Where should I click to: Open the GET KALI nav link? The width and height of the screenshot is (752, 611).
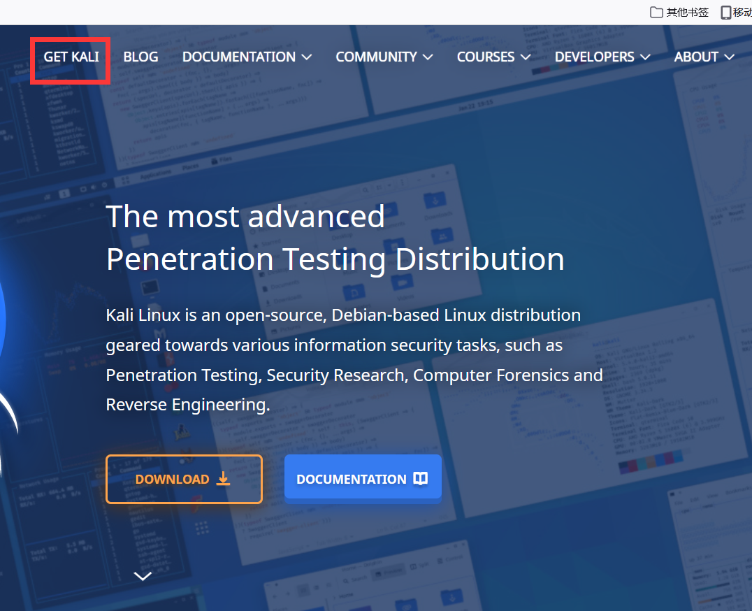pos(71,57)
